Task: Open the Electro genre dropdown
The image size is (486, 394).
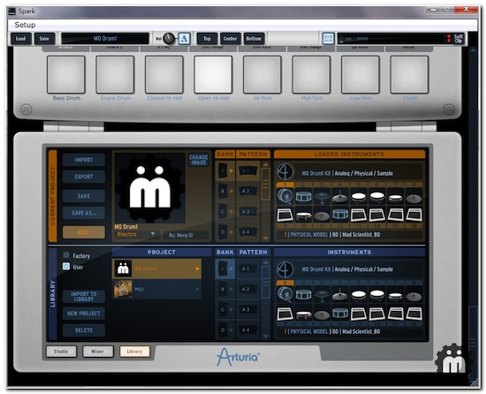Action: [136, 234]
